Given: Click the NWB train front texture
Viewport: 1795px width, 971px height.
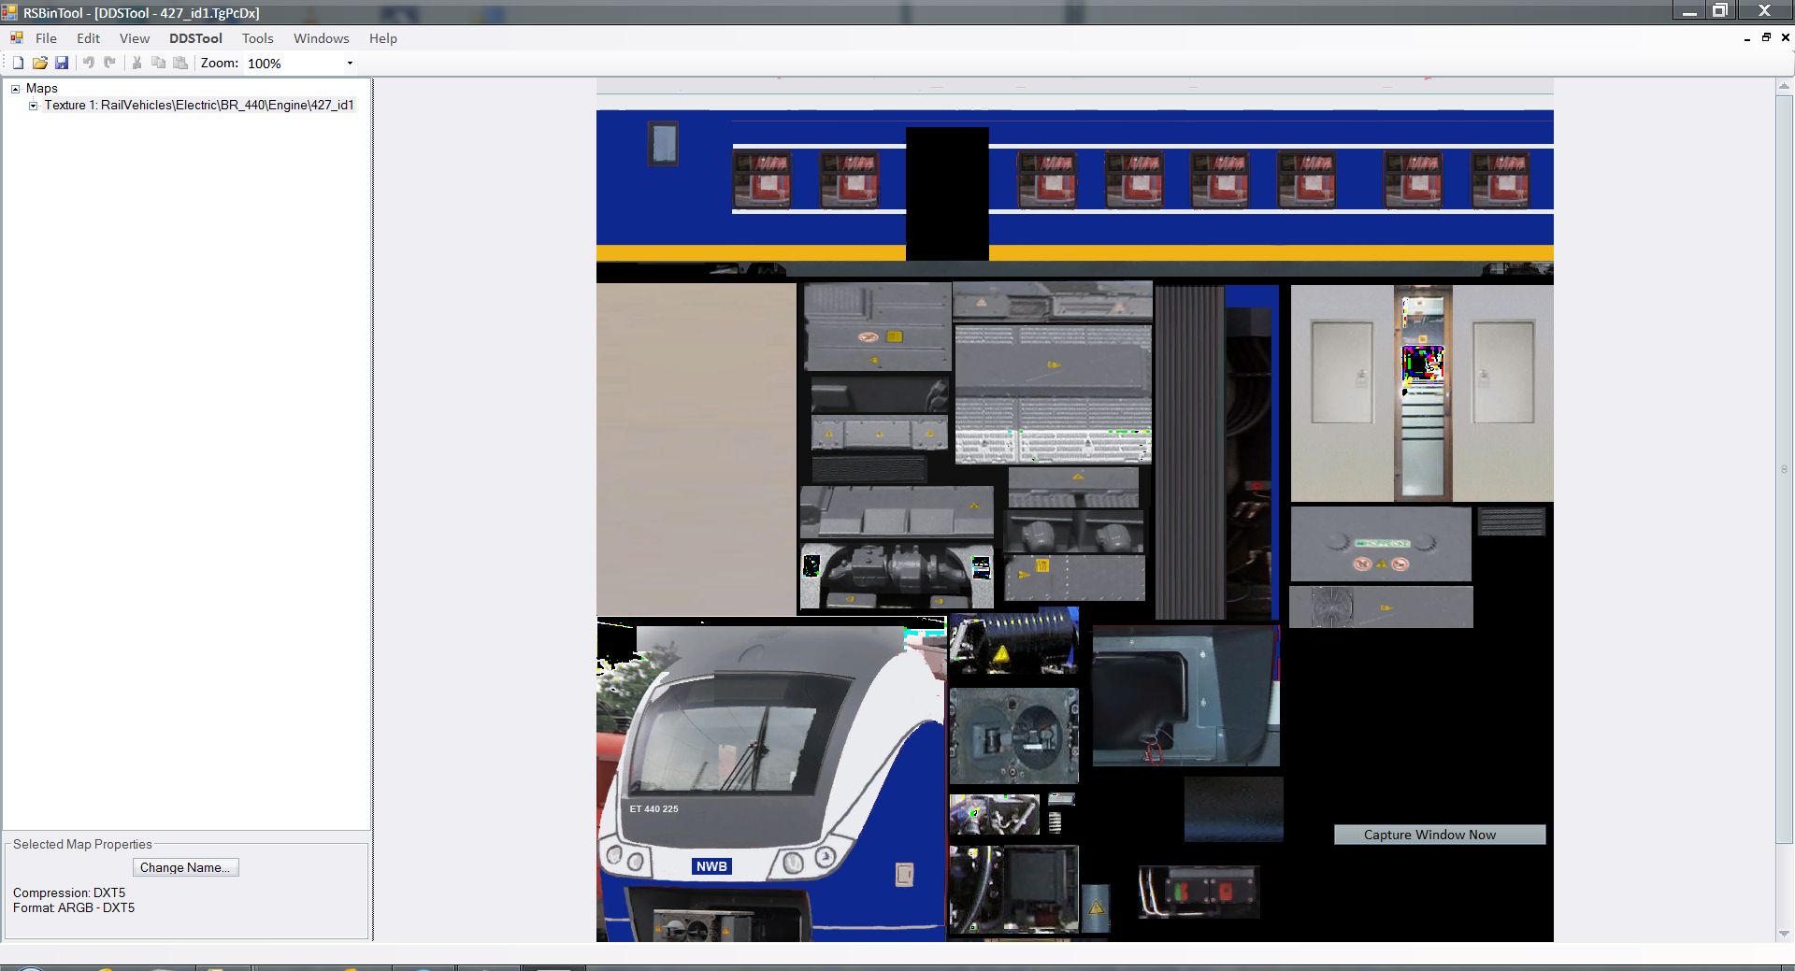Looking at the screenshot, I should point(771,779).
